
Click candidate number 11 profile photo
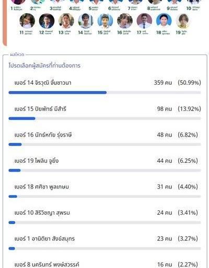tap(27, 21)
